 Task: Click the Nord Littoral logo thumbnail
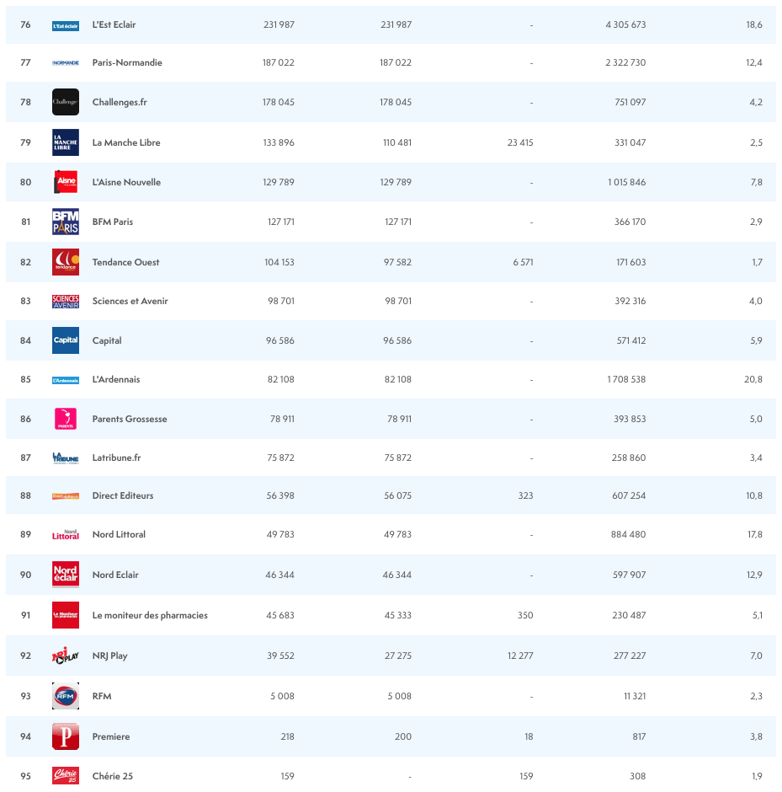tap(66, 534)
